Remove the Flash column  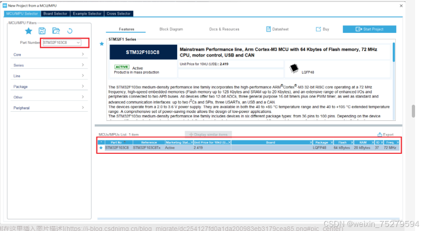pos(352,142)
